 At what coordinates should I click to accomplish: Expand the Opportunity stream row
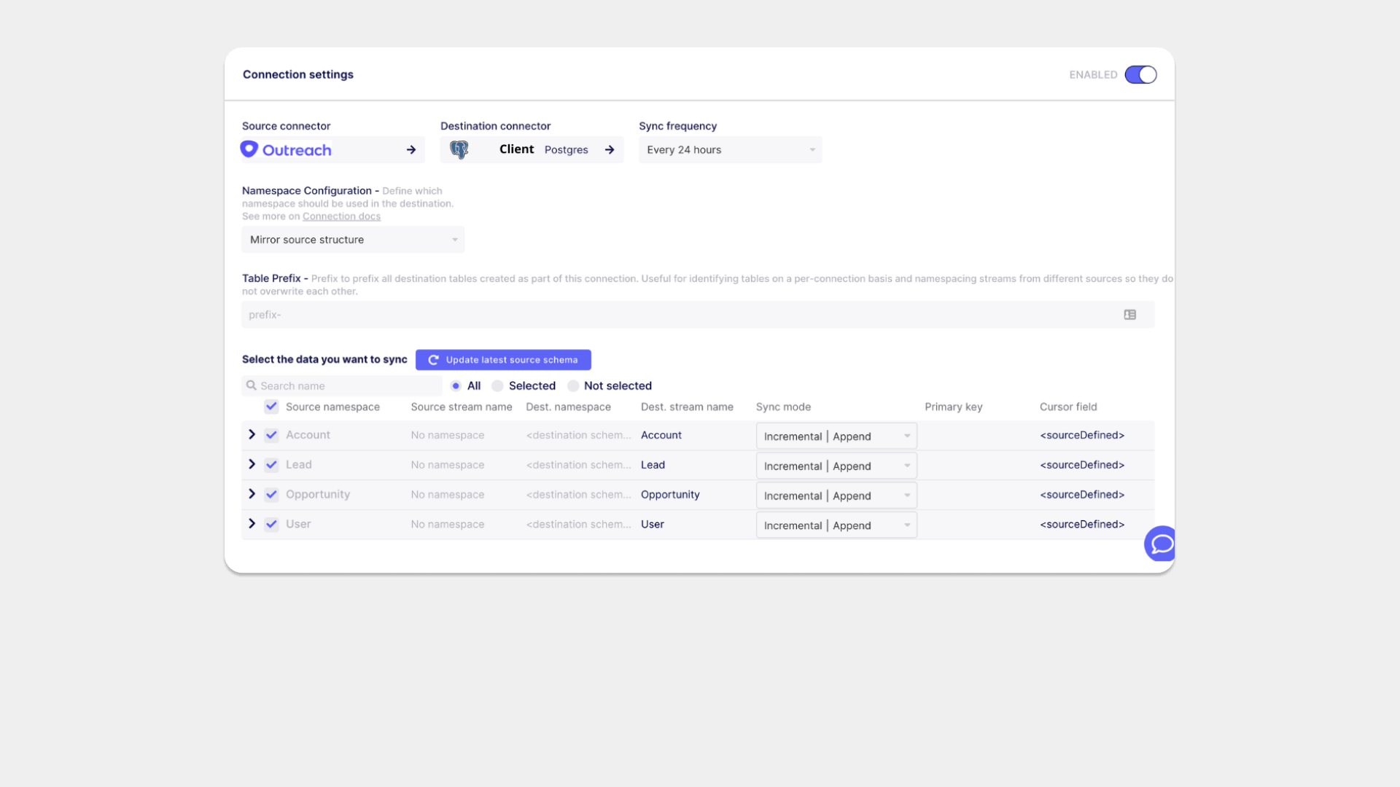click(252, 494)
